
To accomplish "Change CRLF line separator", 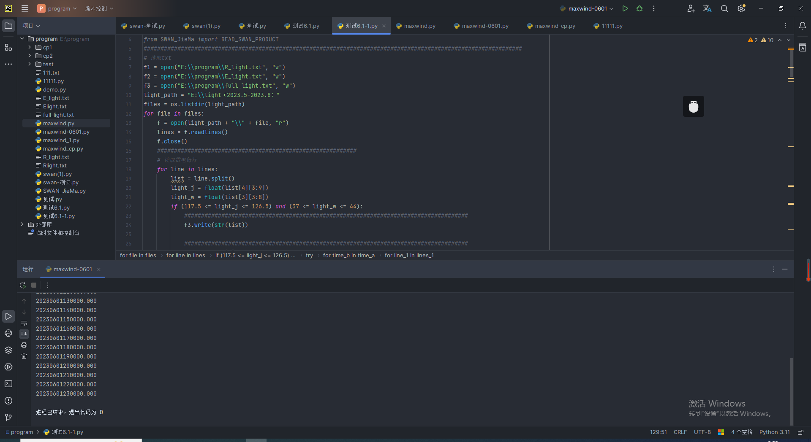I will click(x=680, y=432).
